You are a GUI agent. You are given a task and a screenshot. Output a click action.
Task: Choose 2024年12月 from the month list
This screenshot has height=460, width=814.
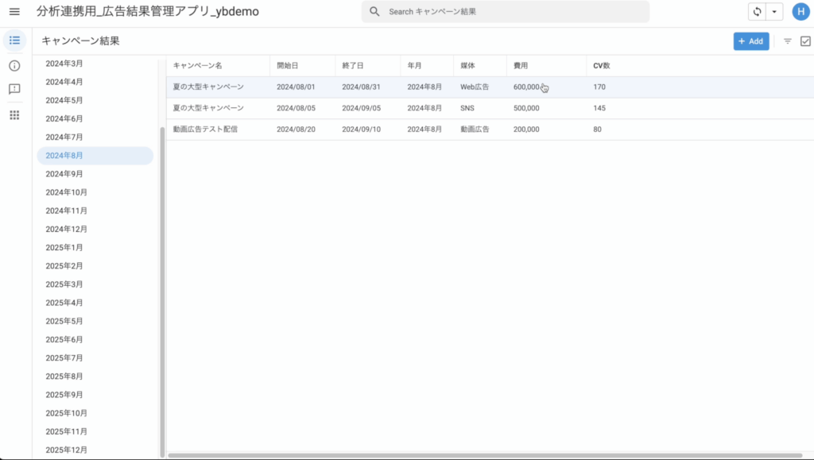[x=66, y=230]
